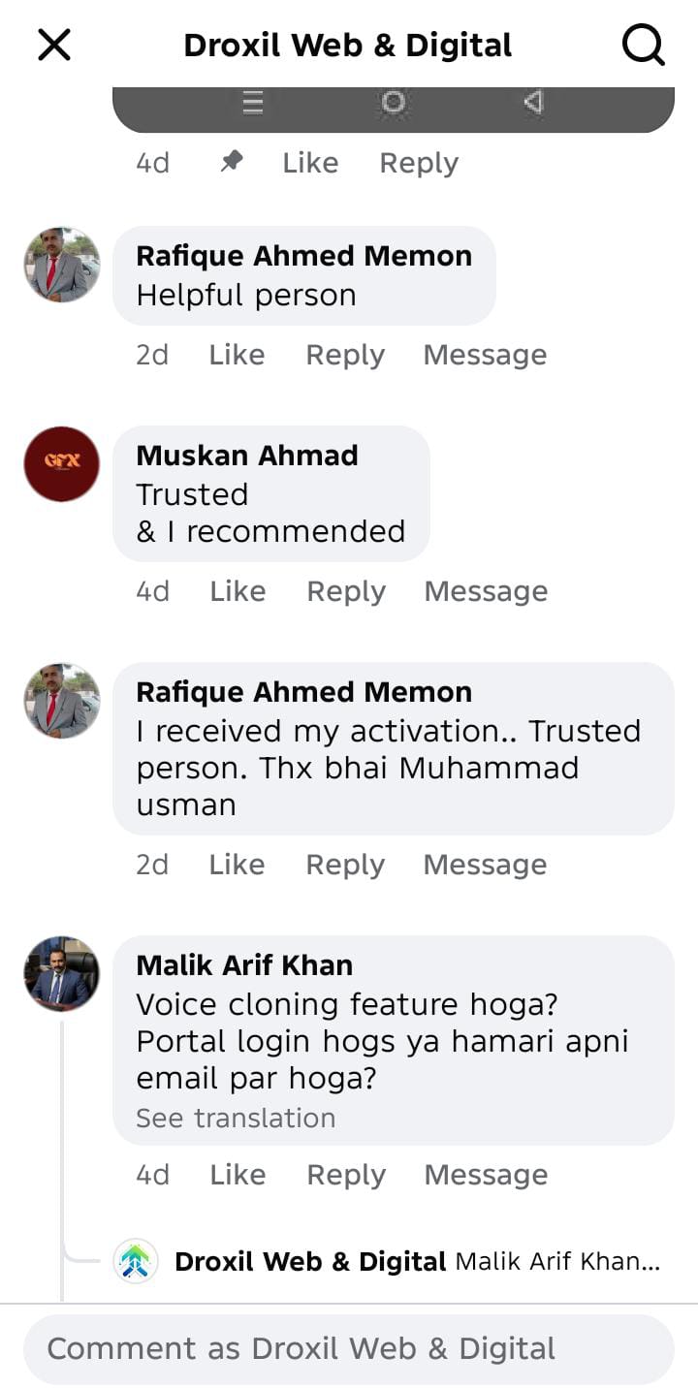
Task: Like the pinned comment at top
Action: [x=310, y=163]
